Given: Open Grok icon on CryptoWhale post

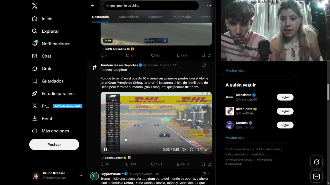Looking at the screenshot, I should tap(204, 174).
